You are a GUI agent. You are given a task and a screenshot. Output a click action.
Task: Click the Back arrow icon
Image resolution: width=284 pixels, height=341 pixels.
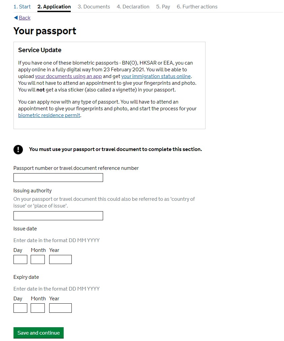coord(15,17)
